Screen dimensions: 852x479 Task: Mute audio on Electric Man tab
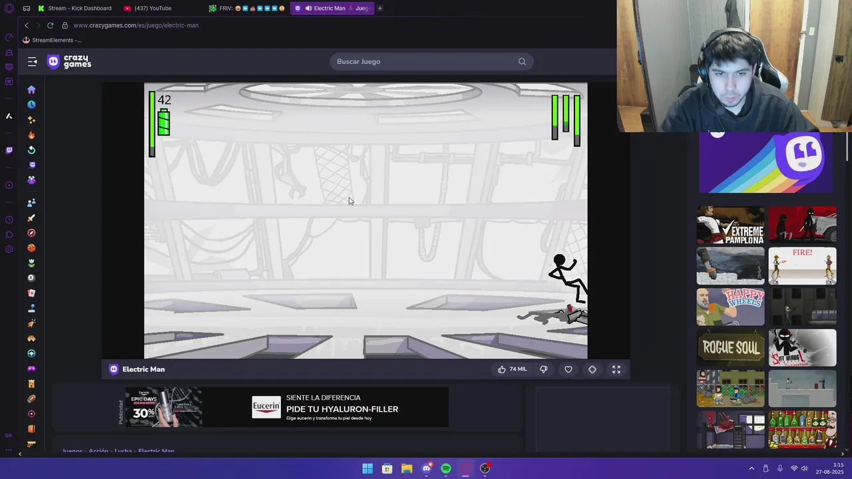click(x=308, y=8)
